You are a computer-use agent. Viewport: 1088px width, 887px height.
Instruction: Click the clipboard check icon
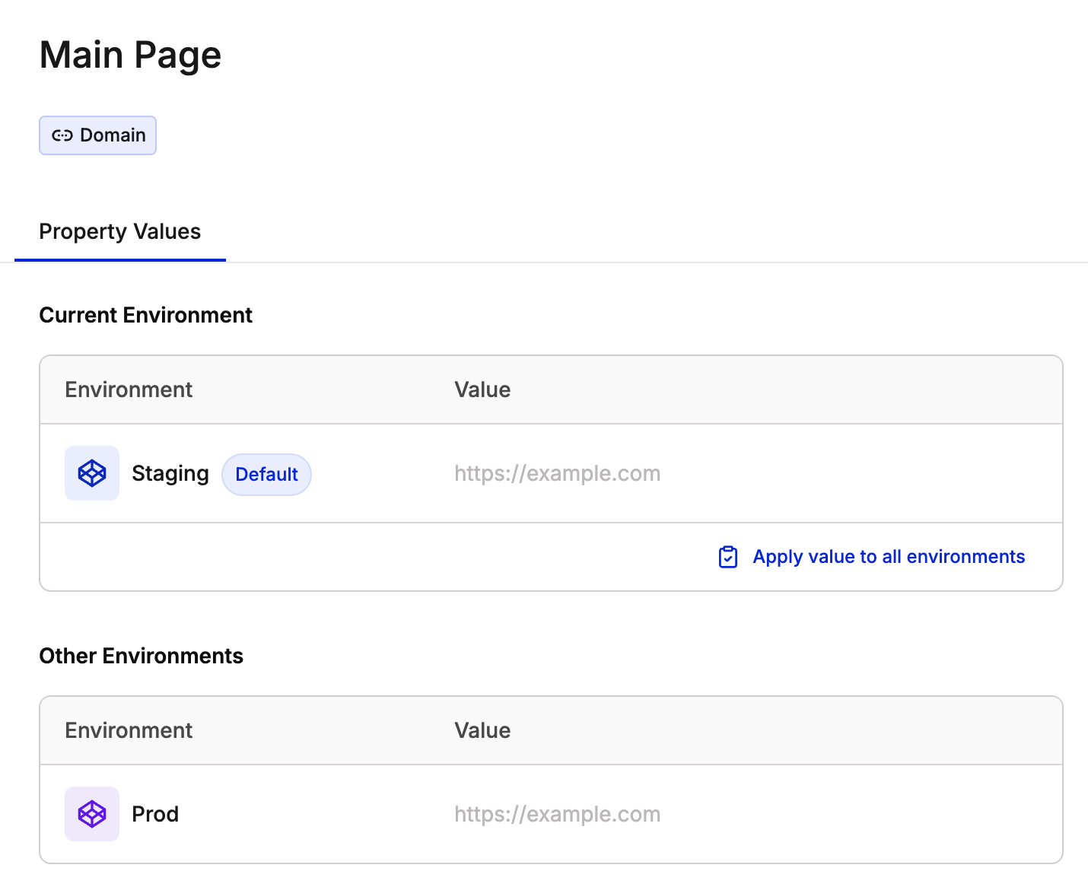click(728, 557)
